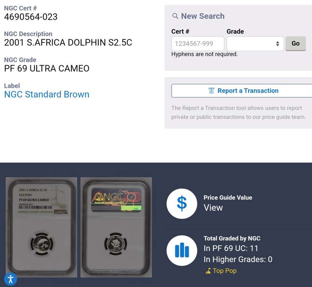Click the Hyphens are not required note
312x287 pixels.
tap(204, 54)
